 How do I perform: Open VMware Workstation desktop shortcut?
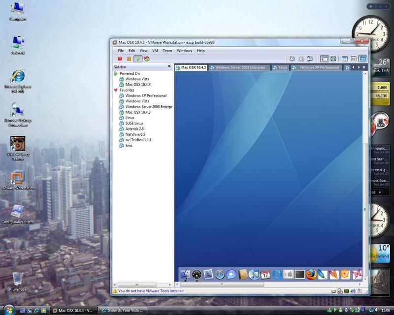point(18,180)
